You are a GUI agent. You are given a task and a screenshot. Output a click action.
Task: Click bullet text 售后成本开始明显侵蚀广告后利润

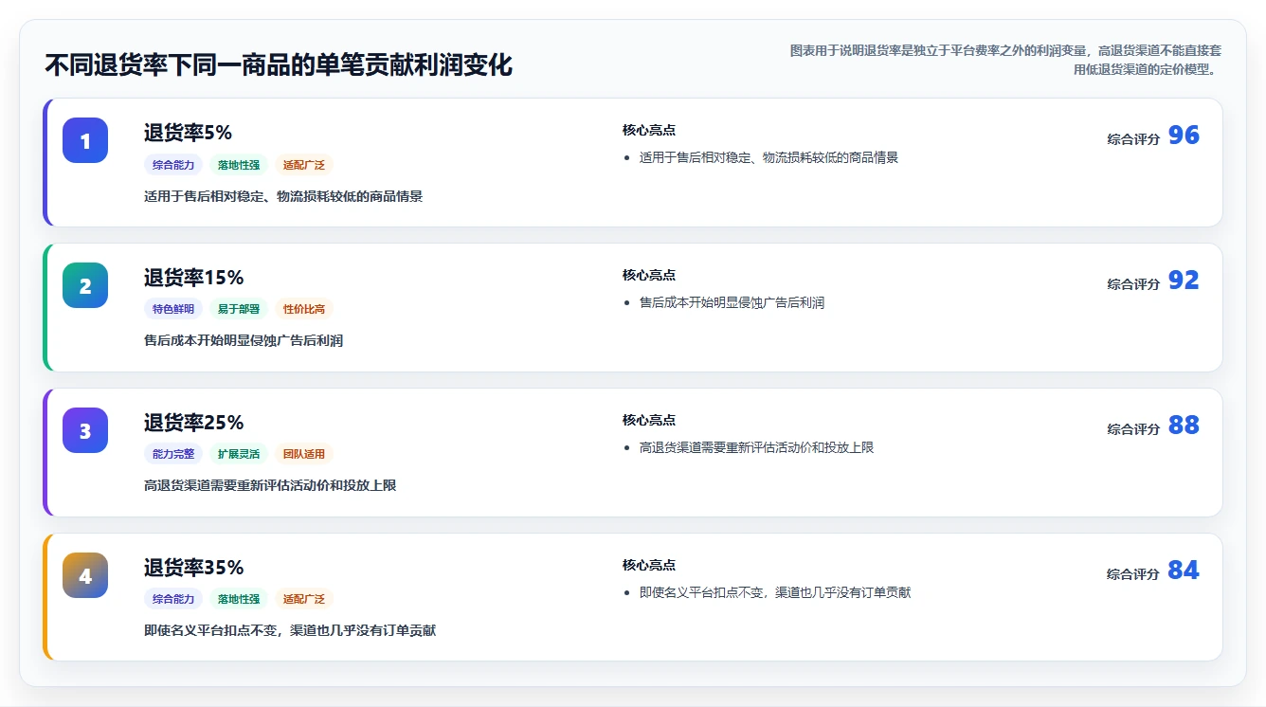tap(732, 303)
